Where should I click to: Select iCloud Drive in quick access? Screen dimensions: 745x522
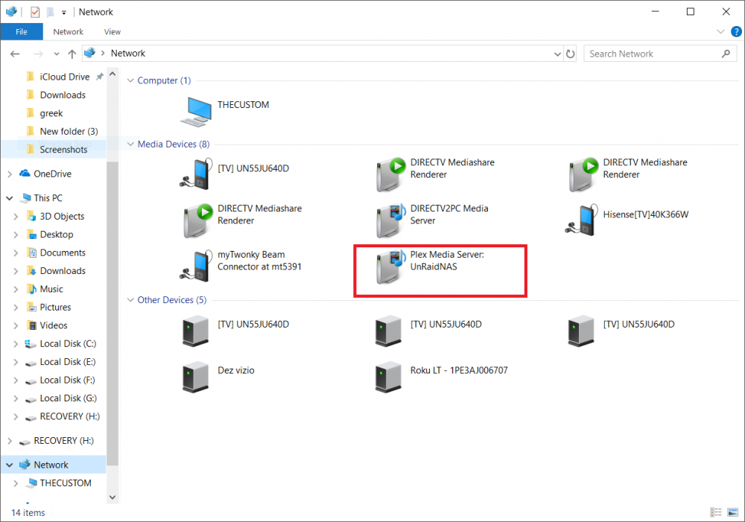coord(65,77)
